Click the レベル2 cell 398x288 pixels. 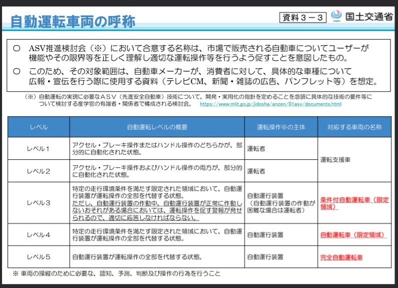pos(39,171)
